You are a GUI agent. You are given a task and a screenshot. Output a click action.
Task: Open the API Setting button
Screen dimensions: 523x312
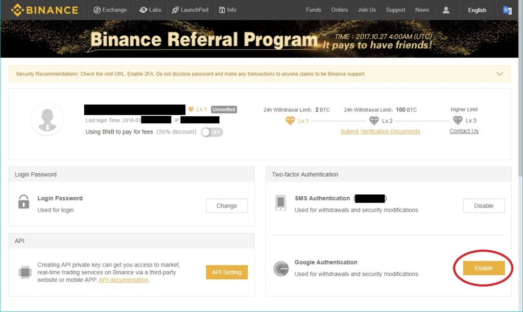coord(227,272)
